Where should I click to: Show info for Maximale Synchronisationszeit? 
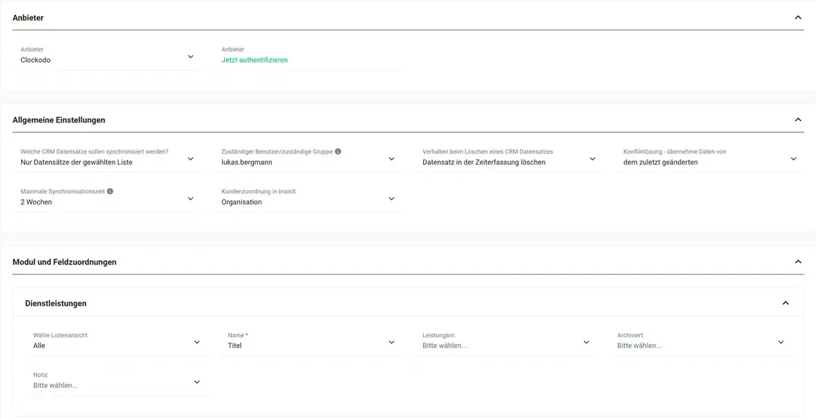pos(110,191)
